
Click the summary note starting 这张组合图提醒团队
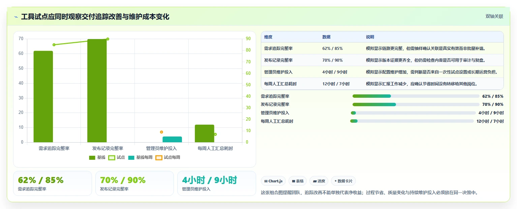(x=369, y=193)
